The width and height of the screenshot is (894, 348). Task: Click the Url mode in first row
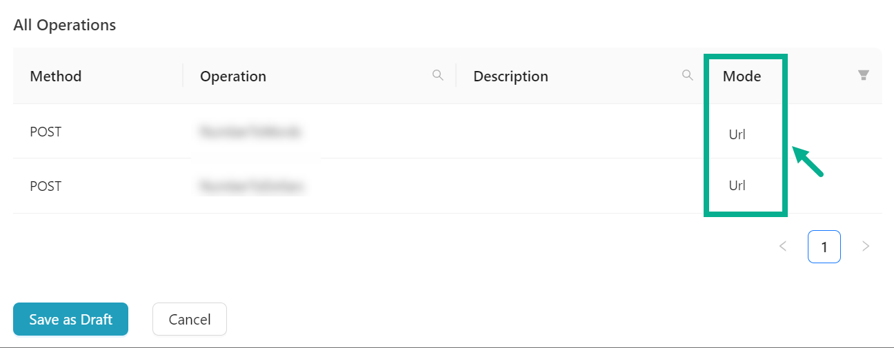click(x=737, y=134)
